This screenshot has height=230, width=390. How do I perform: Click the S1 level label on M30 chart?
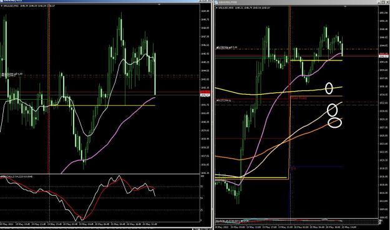293,168
